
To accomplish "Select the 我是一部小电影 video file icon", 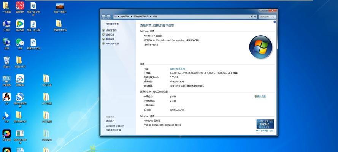I will point(33,9).
